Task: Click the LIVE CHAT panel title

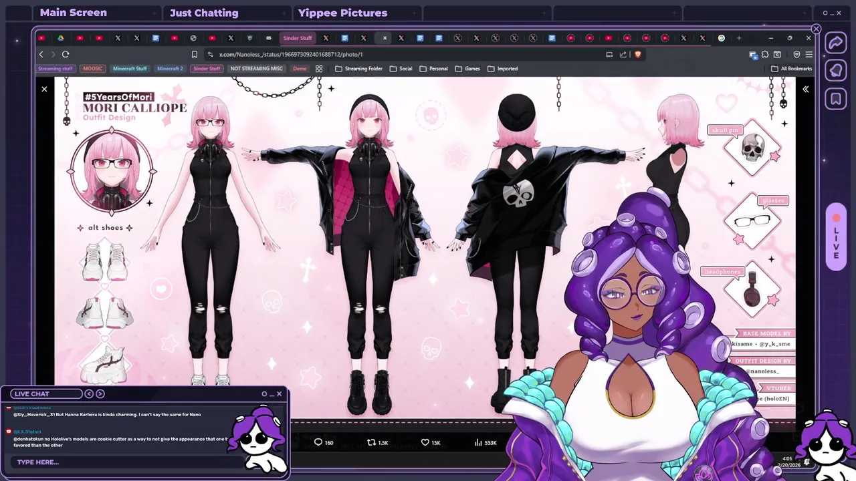Action: click(x=32, y=393)
